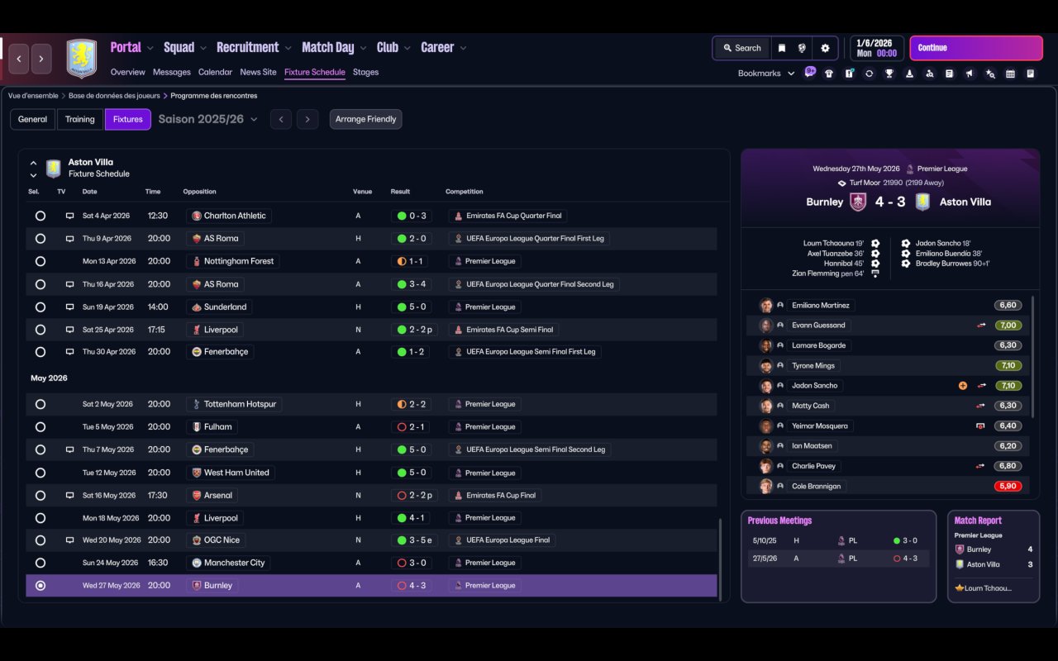Select the Tottenham Hotspur fixture radio button
The image size is (1058, 661).
pyautogui.click(x=41, y=404)
